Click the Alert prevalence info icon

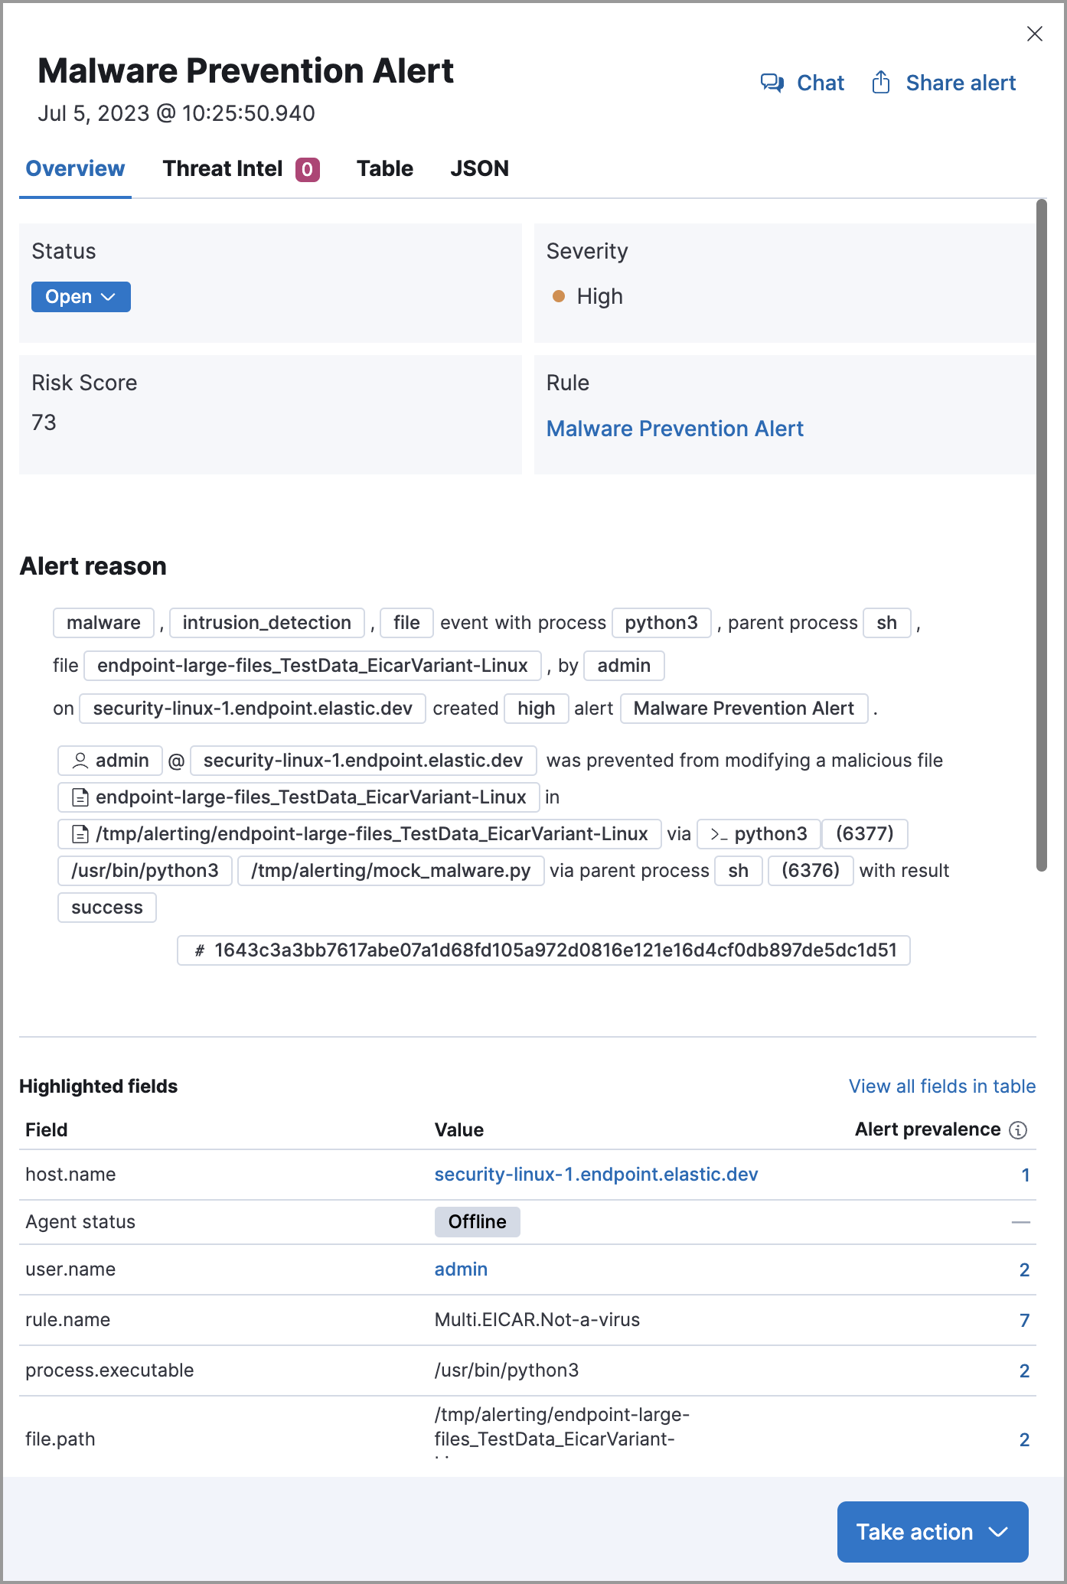pyautogui.click(x=1018, y=1130)
